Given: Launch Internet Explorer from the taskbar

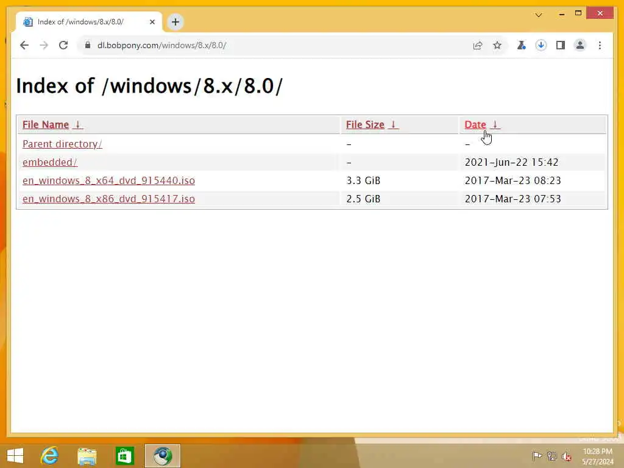Looking at the screenshot, I should pos(50,456).
